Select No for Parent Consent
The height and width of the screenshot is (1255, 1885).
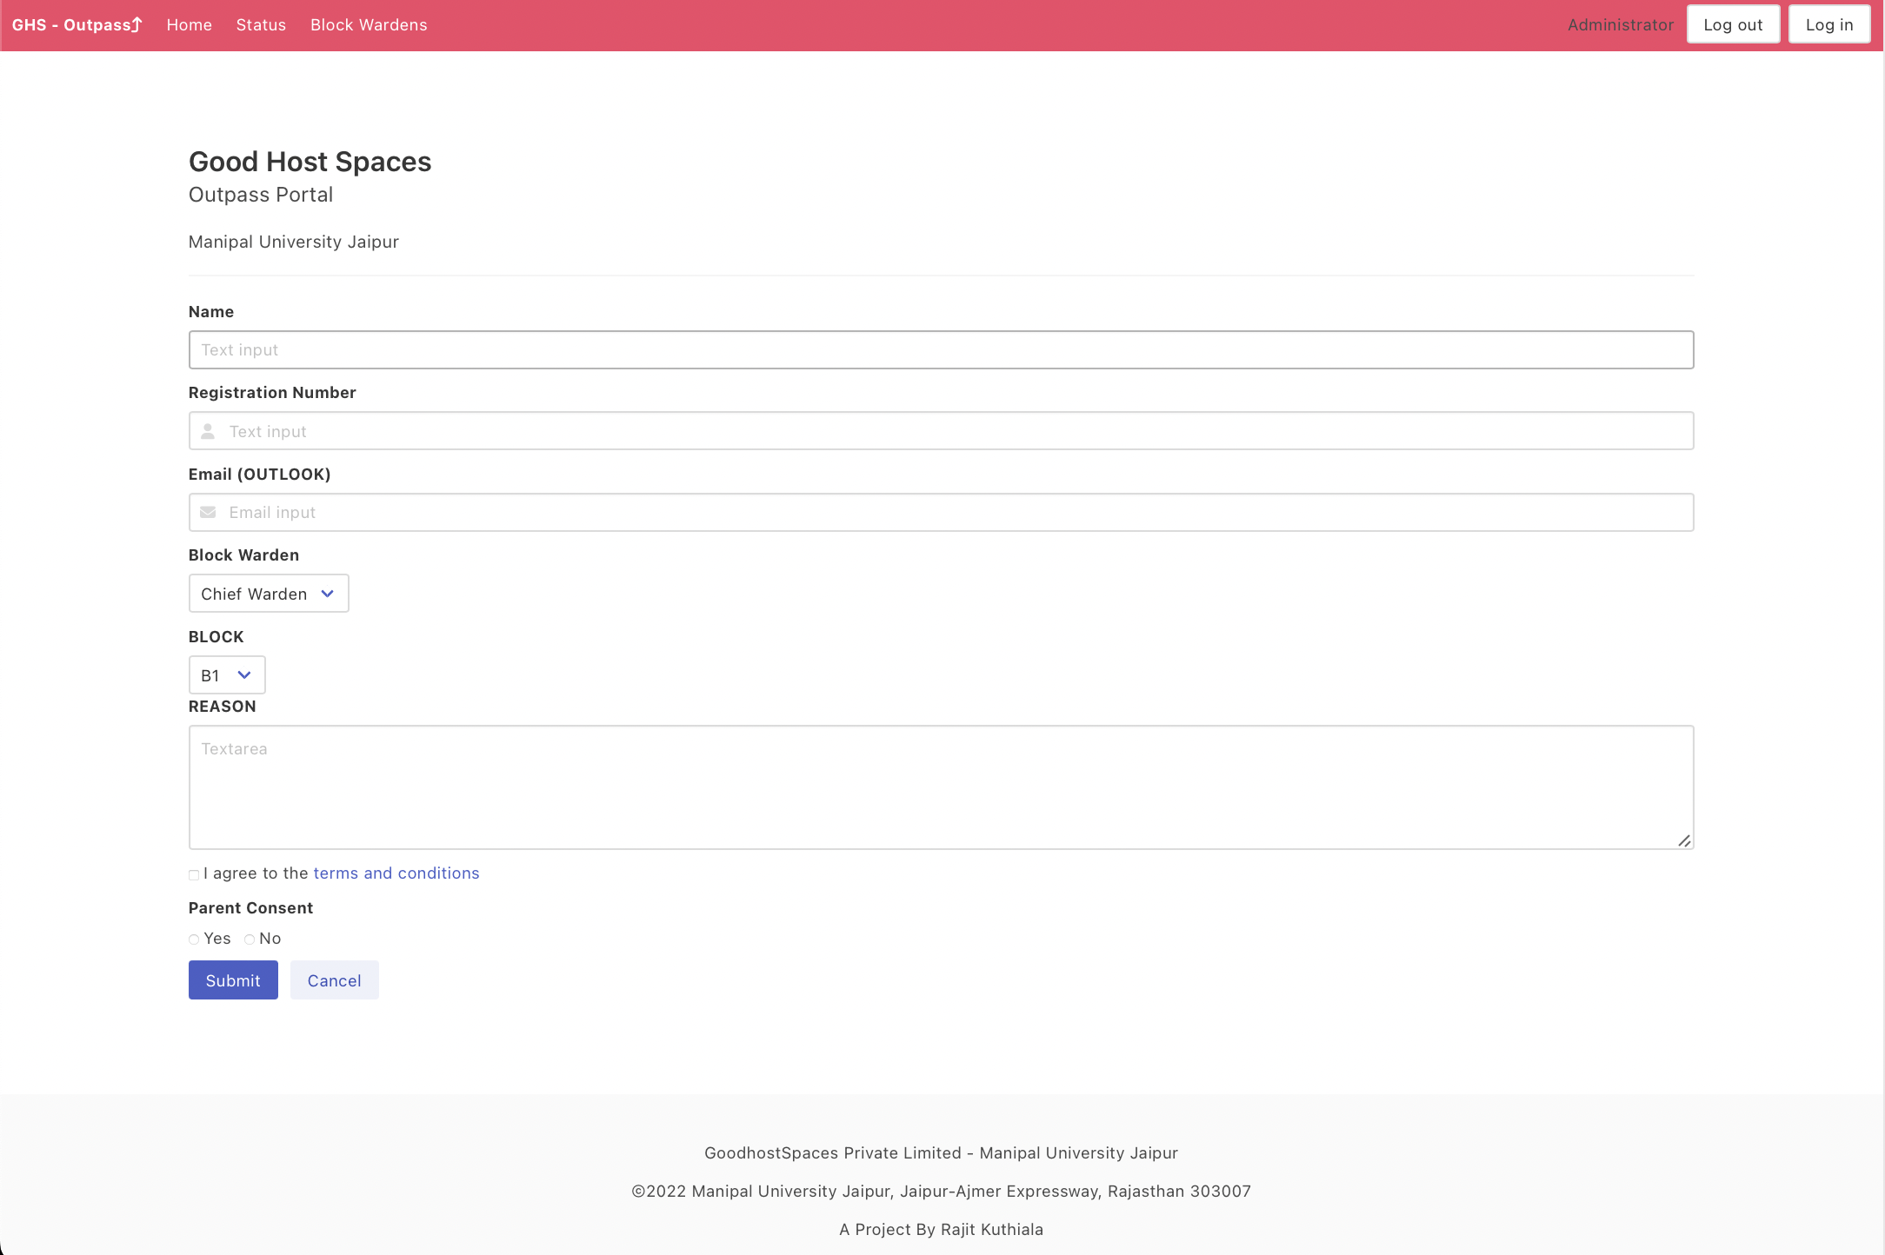[x=249, y=940]
